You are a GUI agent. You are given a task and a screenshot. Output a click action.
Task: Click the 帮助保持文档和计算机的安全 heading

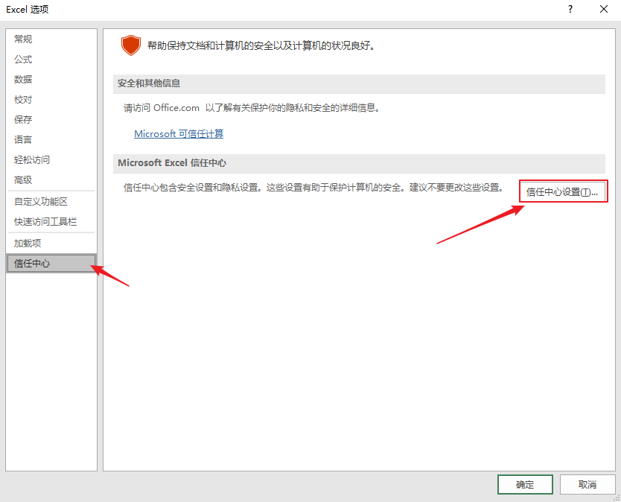pos(261,45)
